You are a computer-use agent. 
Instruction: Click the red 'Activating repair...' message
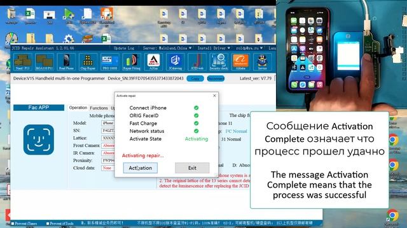tap(142, 155)
